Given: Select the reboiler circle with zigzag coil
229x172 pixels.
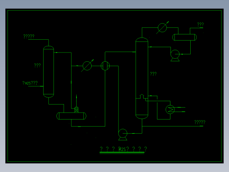Looking at the screenshot, I should [170, 109].
